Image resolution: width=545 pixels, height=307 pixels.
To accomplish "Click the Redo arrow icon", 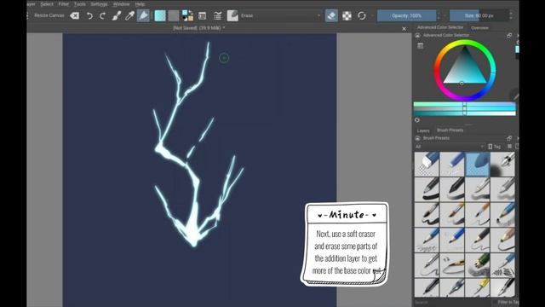I will (102, 15).
